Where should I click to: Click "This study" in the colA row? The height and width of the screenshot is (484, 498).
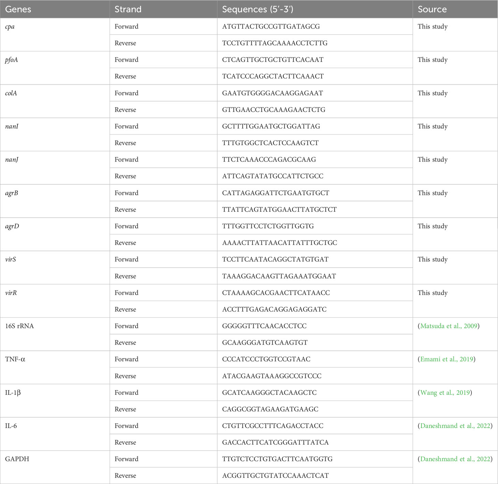433,93
